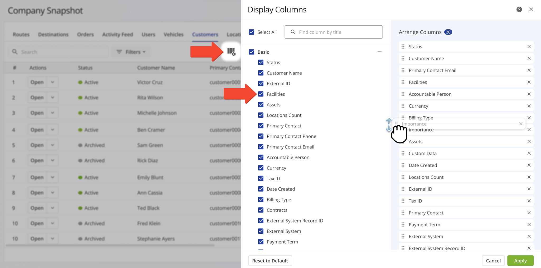Expand Open dropdown arrow for Victor Cruz
This screenshot has height=268, width=541.
(53, 82)
